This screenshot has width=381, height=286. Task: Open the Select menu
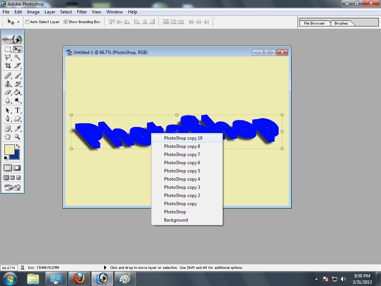point(66,12)
